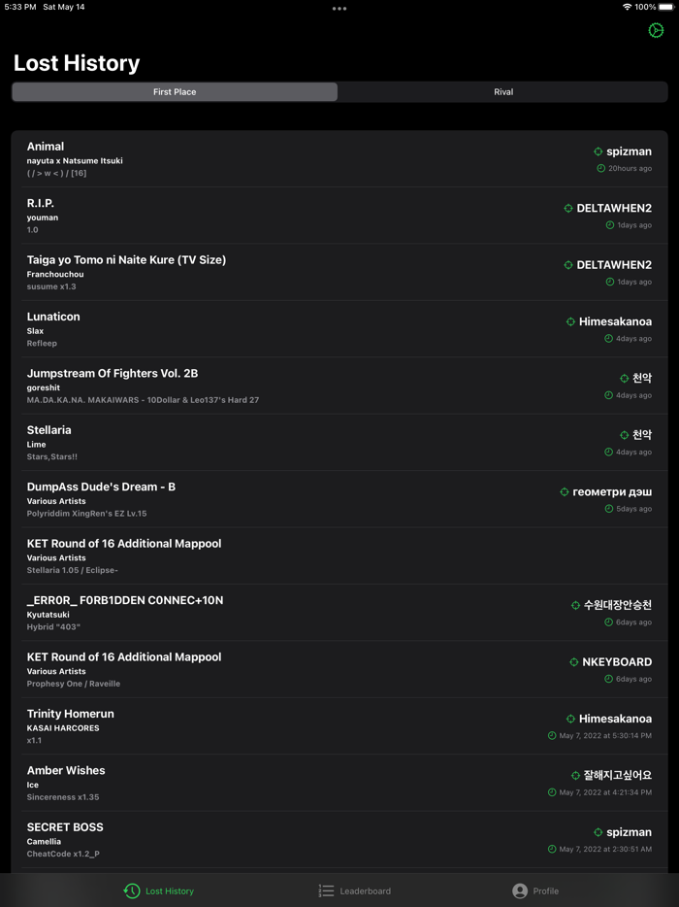Tap the crosshair icon beside NKEYBOARD

574,662
